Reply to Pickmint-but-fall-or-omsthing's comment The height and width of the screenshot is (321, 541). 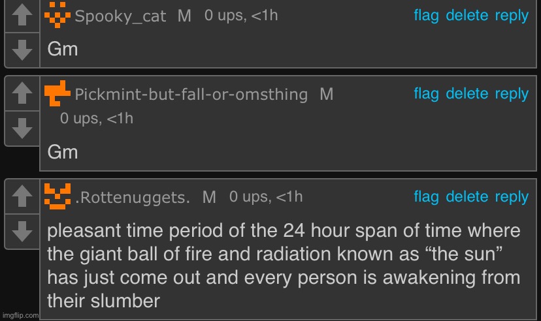(512, 94)
